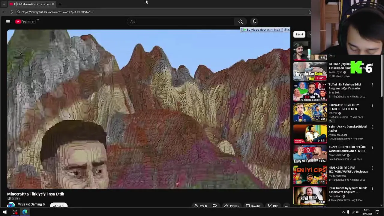Image resolution: width=384 pixels, height=216 pixels.
Task: Open the Yalın thumbnail marked 4:01
Action: pos(310,134)
